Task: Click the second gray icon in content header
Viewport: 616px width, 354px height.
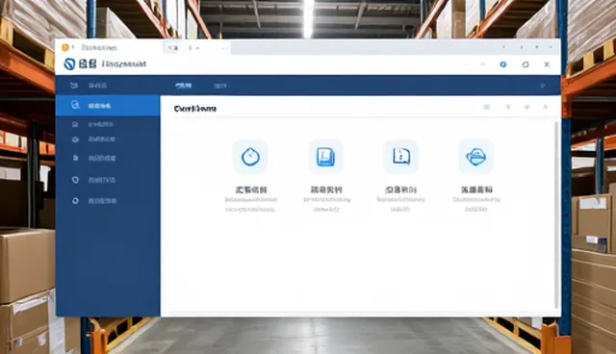Action: (508, 107)
